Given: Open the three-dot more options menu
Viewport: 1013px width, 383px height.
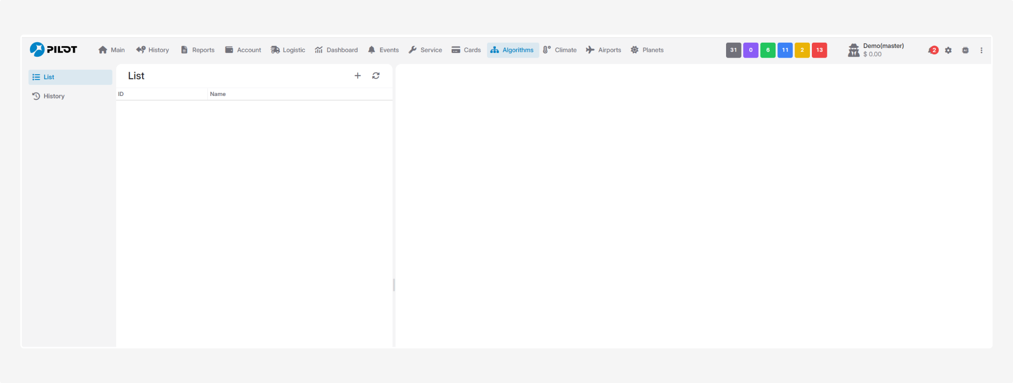Looking at the screenshot, I should click(x=981, y=50).
